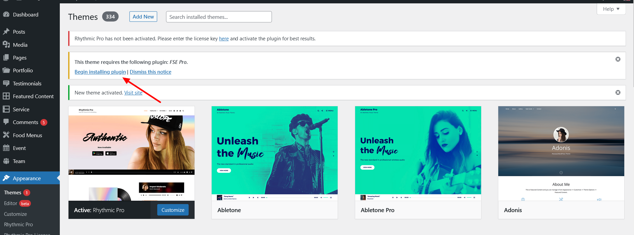The width and height of the screenshot is (634, 235).
Task: Click the Event calendar icon
Action: (6, 148)
